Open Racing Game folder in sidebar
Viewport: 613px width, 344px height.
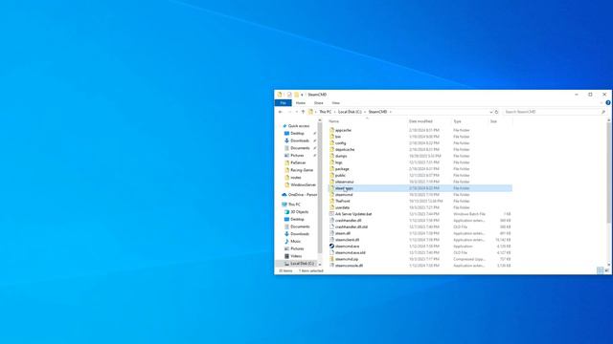(x=302, y=170)
